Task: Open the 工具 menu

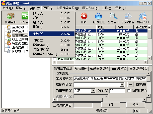Action: tap(107, 8)
